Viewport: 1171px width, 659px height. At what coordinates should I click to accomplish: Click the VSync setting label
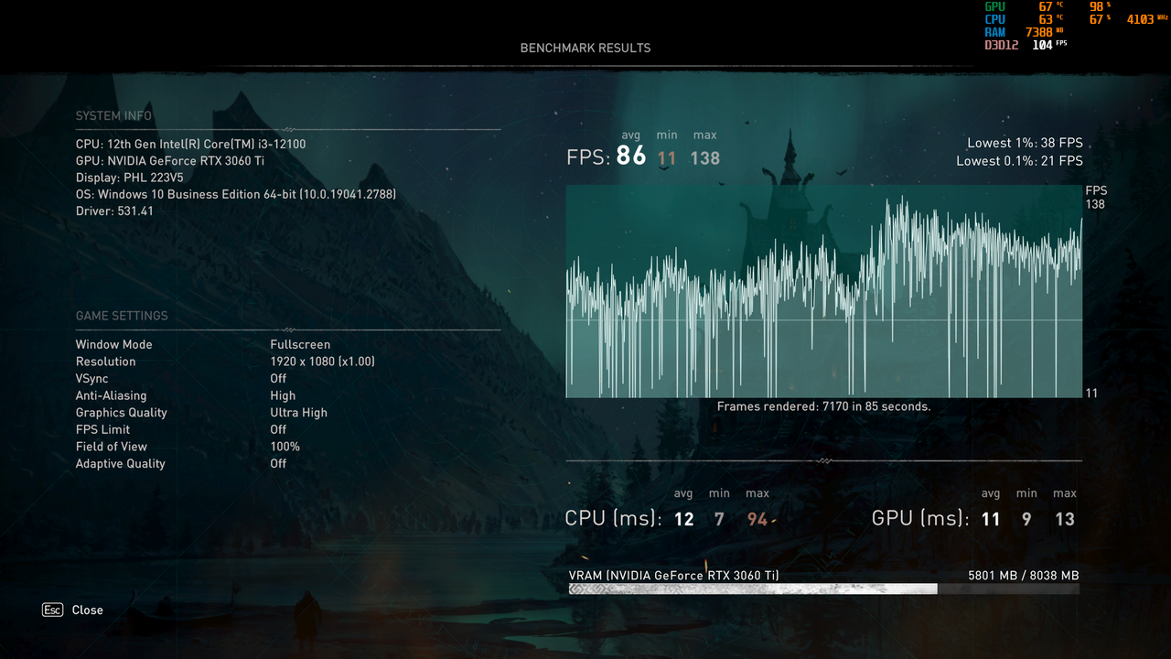(91, 379)
